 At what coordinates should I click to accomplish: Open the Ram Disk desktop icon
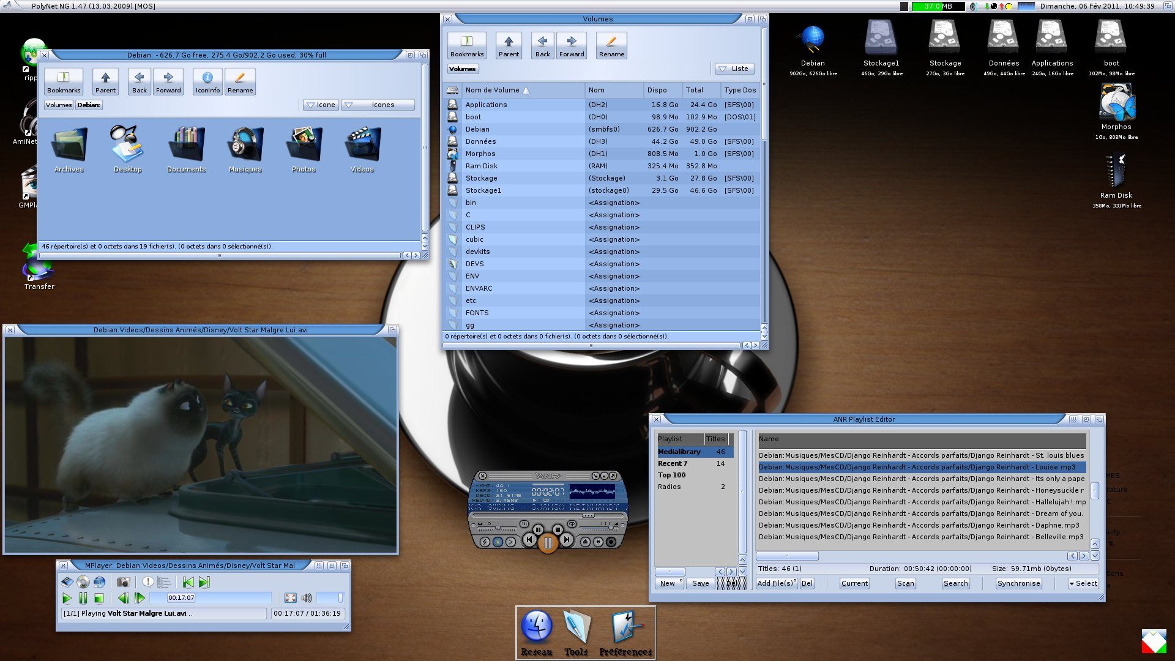tap(1116, 180)
